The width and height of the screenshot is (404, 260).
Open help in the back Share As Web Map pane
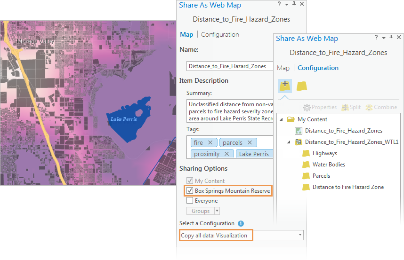click(x=279, y=4)
